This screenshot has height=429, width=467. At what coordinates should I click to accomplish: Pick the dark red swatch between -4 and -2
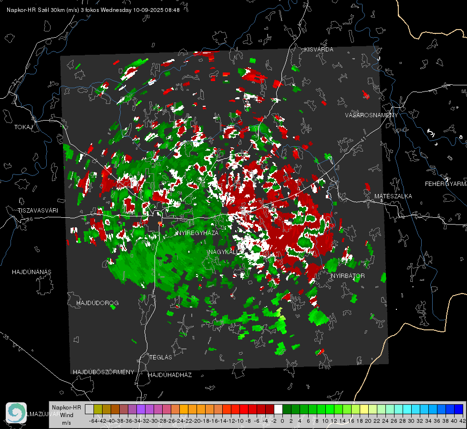tap(270, 409)
